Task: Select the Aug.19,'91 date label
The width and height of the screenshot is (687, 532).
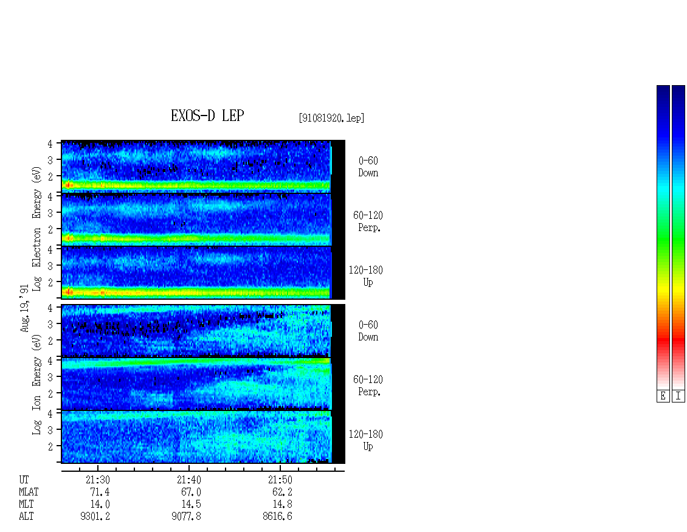Action: click(24, 308)
